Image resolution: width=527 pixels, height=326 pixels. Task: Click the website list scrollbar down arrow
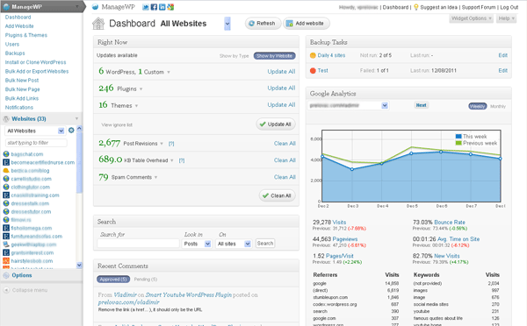[x=79, y=265]
